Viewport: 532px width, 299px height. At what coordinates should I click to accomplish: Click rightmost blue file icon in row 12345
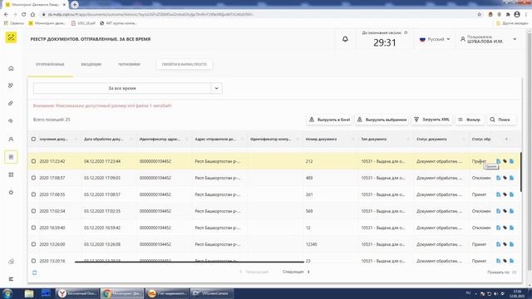pos(511,244)
